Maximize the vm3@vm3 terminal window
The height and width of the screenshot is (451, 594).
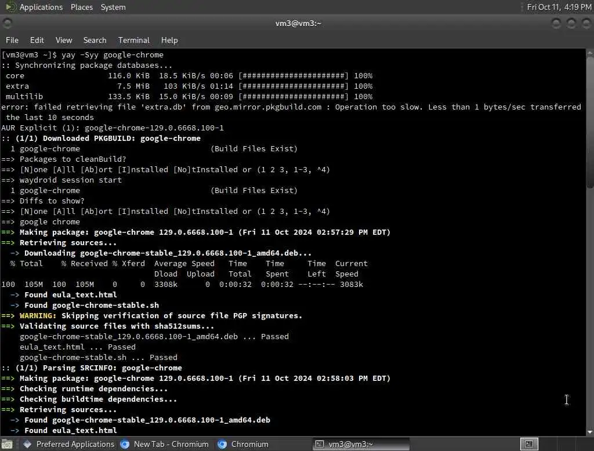pos(571,24)
